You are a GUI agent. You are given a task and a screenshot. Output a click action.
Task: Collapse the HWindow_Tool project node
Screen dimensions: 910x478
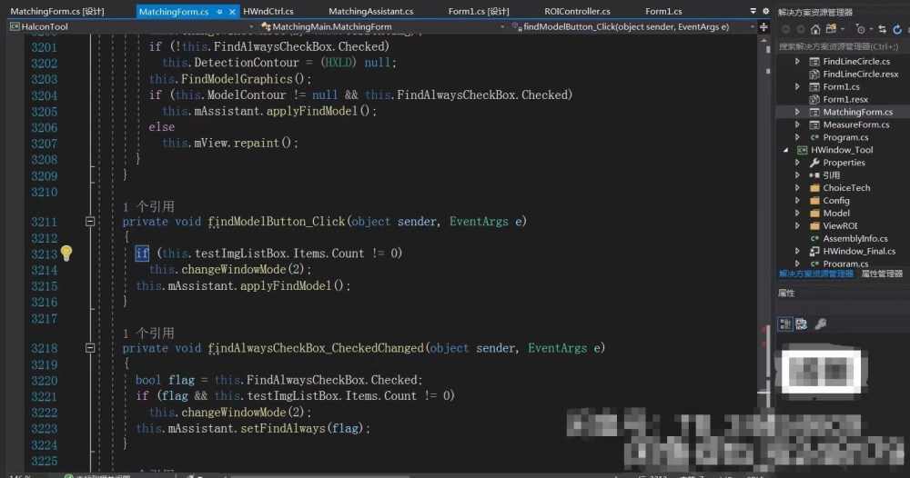coord(786,150)
